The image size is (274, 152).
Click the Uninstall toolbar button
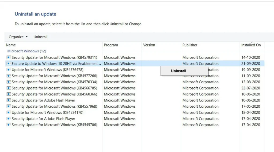[41, 37]
